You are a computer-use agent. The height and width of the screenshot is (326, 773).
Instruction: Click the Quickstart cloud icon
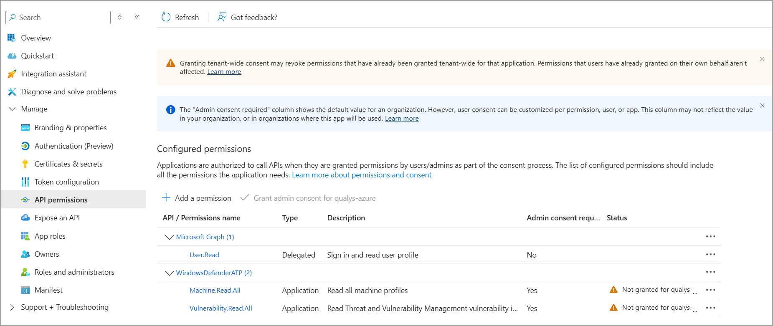point(12,56)
